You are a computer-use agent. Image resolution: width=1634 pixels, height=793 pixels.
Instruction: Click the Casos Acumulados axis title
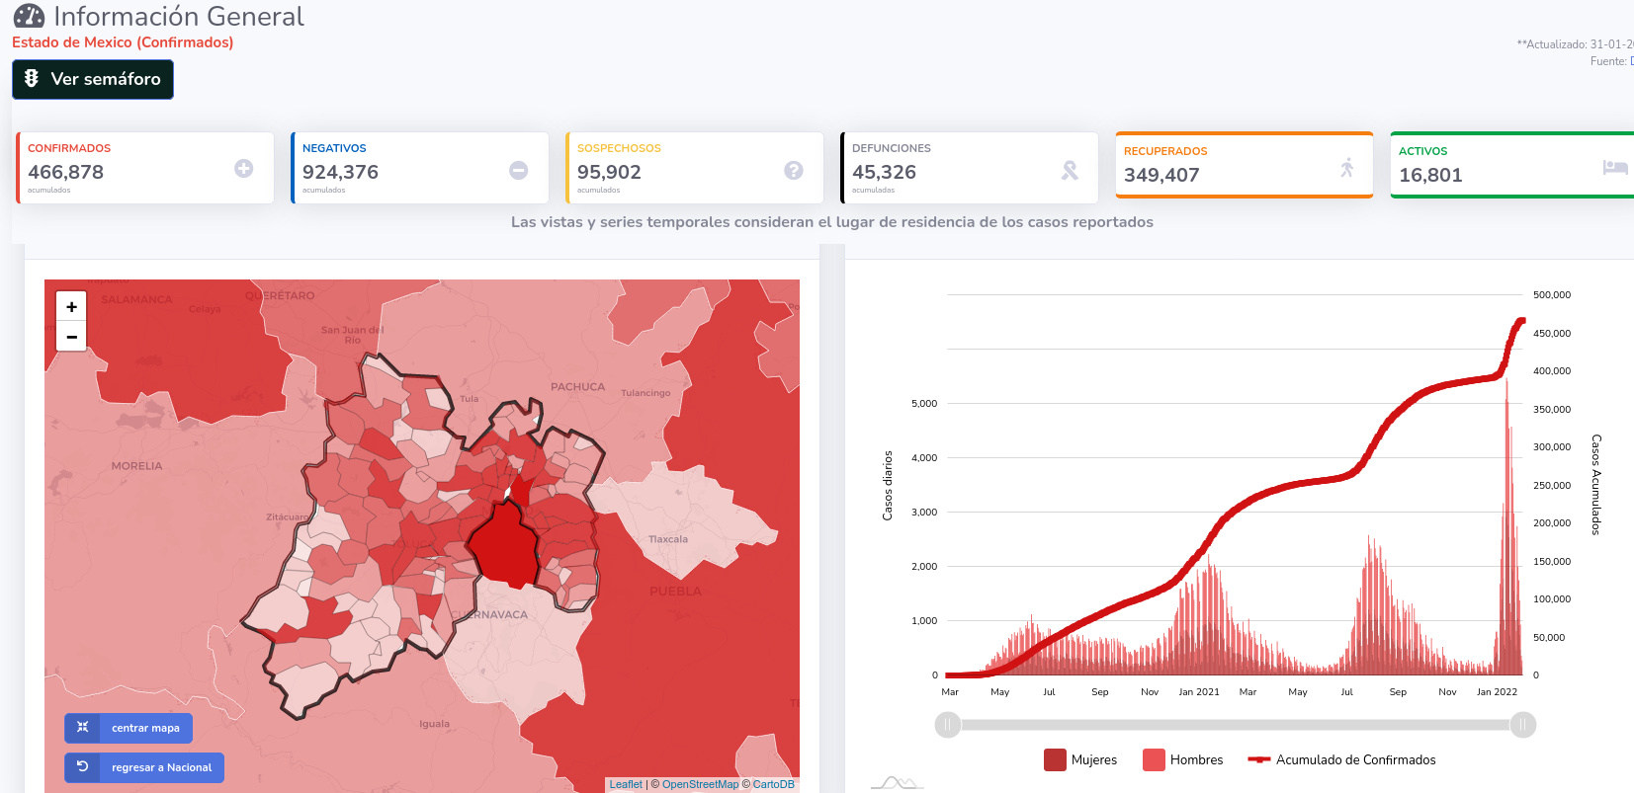point(1595,485)
